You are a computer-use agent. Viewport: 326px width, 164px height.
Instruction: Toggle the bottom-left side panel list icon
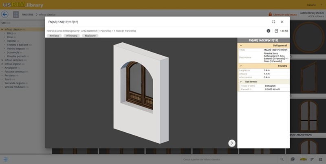[6, 159]
